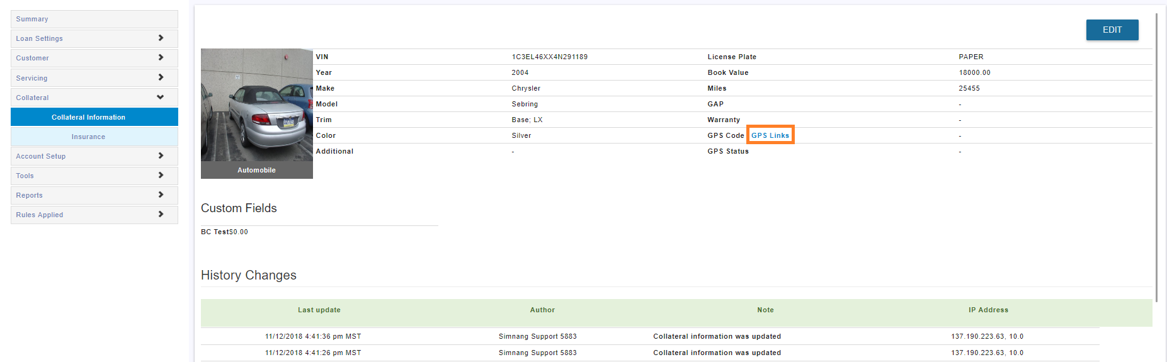Click Automobile caption under photo
The image size is (1167, 362).
(256, 170)
